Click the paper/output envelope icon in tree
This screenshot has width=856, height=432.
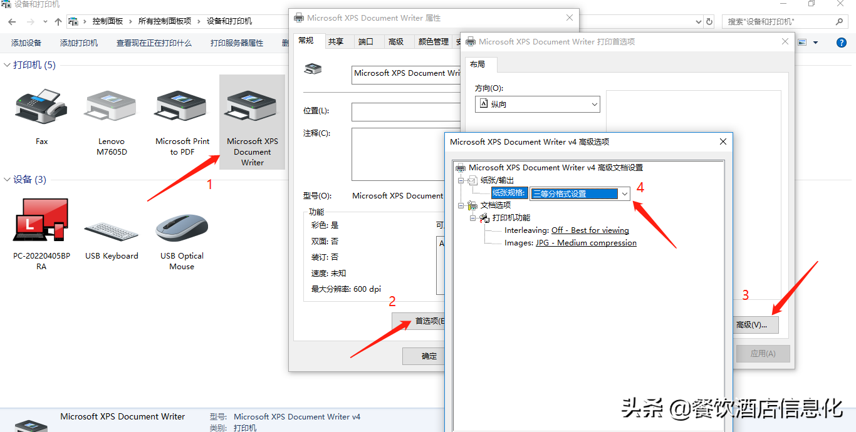pyautogui.click(x=473, y=180)
